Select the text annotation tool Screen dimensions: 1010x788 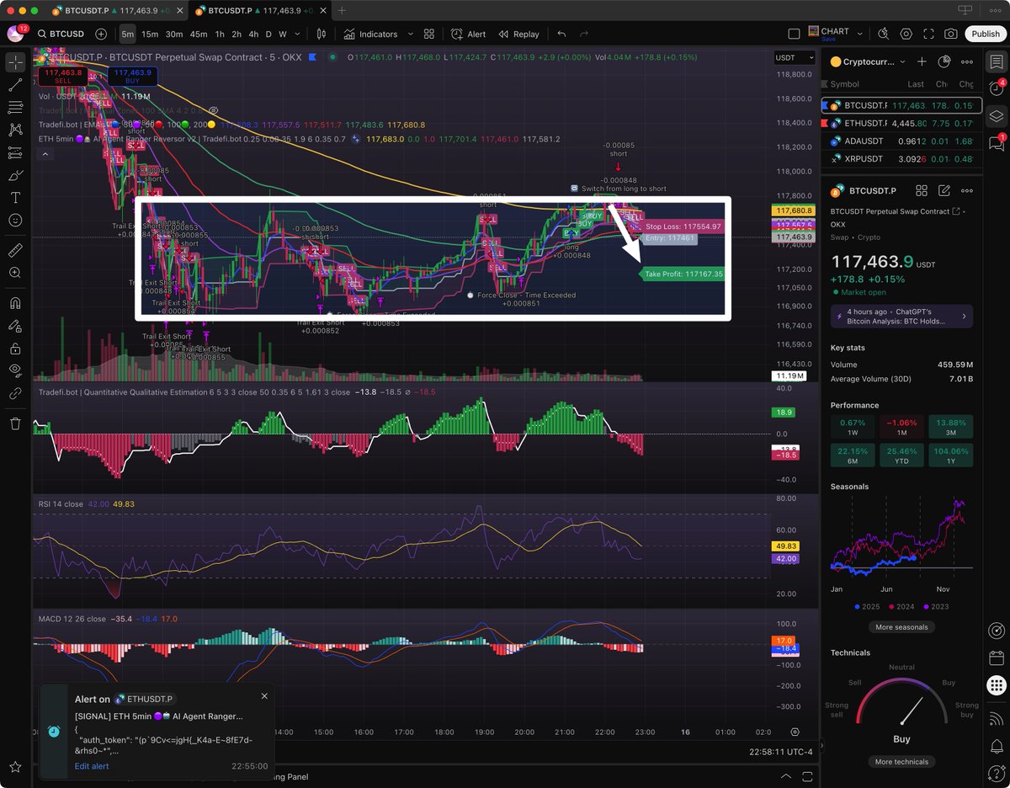tap(15, 197)
